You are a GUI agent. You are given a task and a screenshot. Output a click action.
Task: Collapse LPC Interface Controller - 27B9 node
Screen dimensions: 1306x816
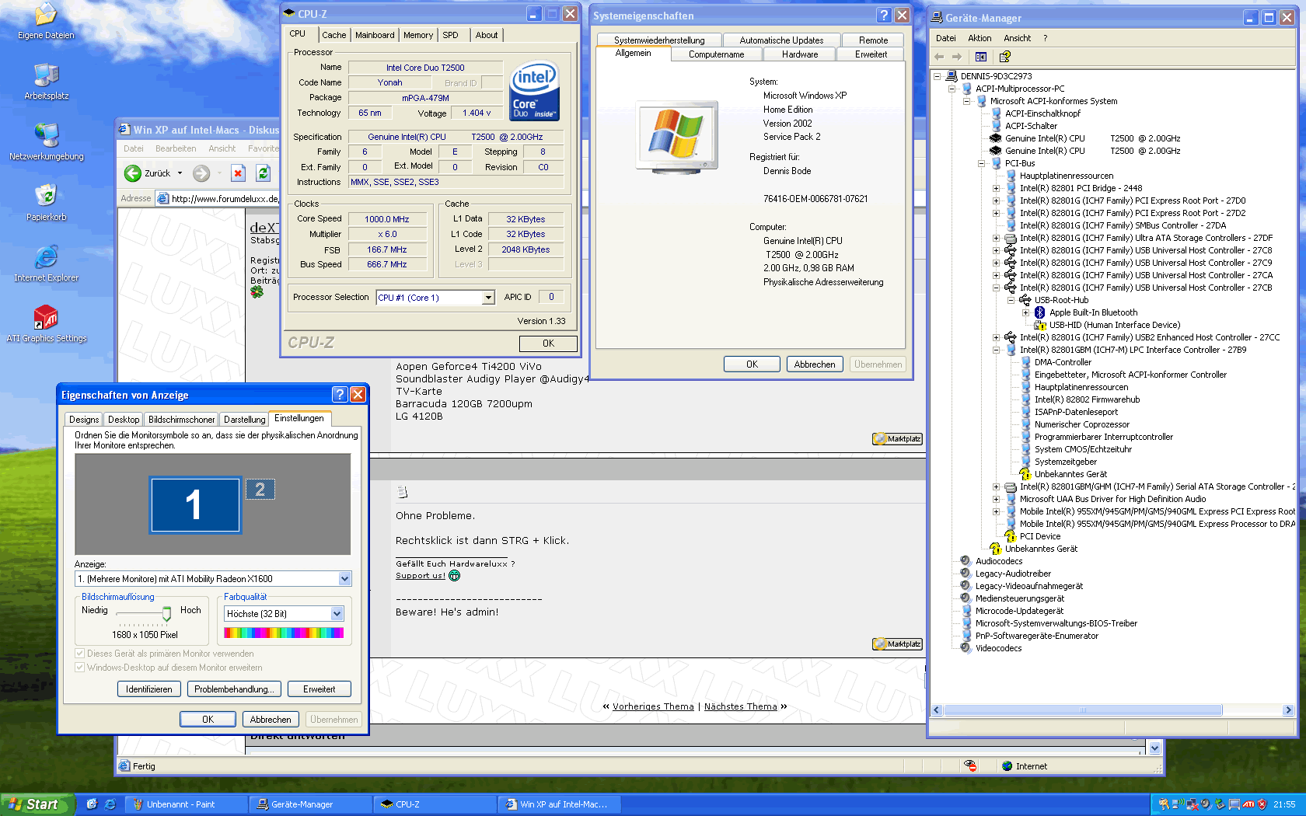click(x=996, y=350)
